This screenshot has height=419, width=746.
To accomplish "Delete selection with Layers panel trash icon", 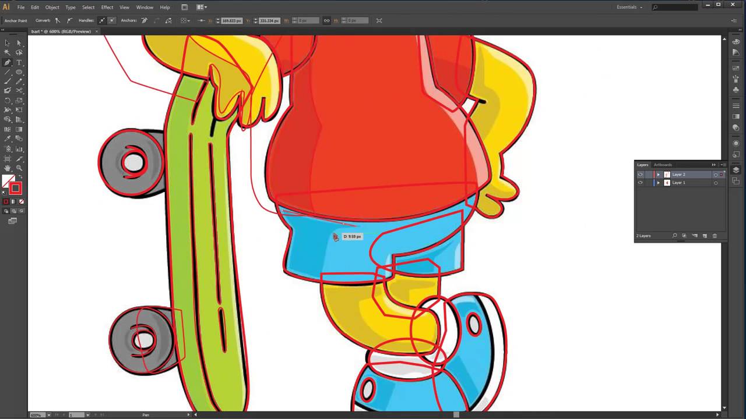I will click(x=713, y=236).
